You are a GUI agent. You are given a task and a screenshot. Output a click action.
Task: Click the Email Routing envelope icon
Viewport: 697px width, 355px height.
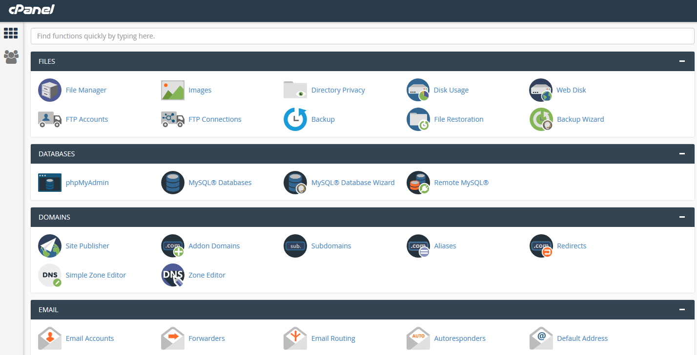click(295, 338)
